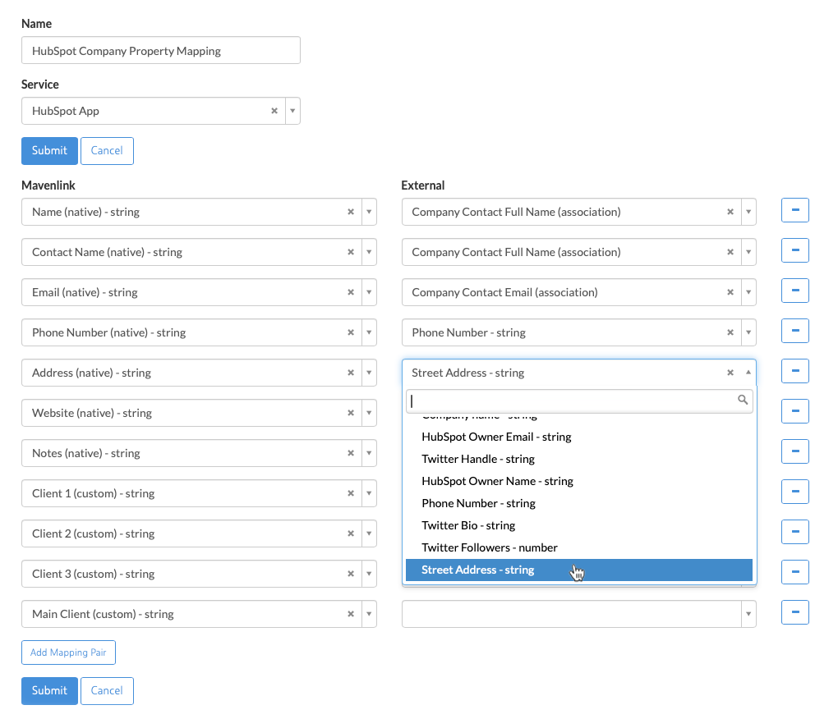Clear the Email (native) Mavenlink field
The height and width of the screenshot is (728, 838).
(x=351, y=292)
